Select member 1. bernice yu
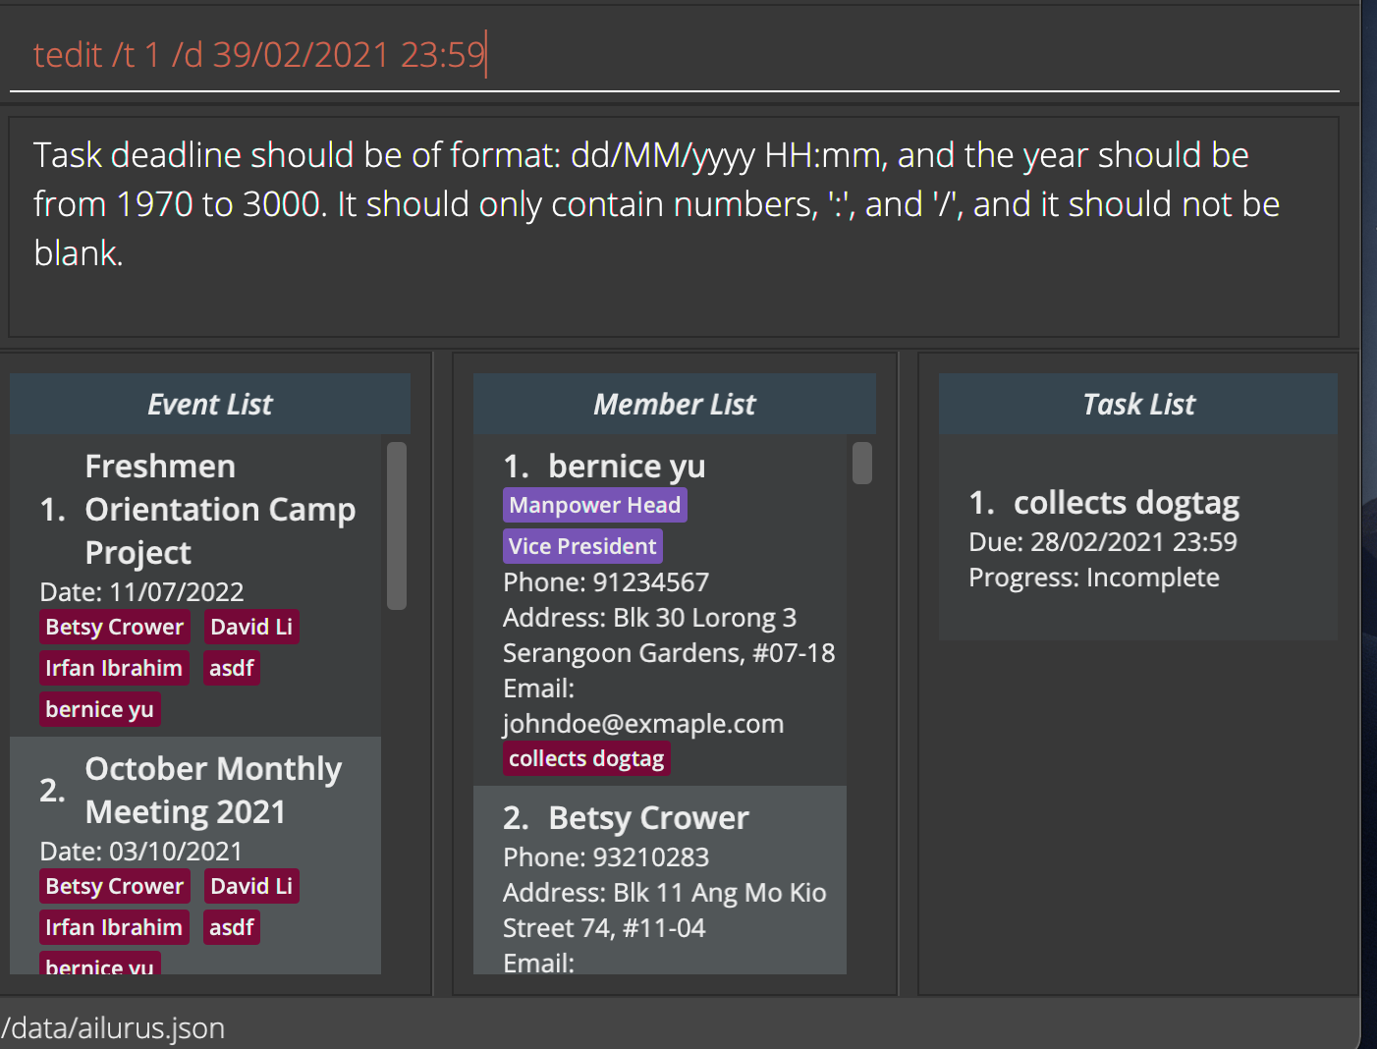 [660, 610]
